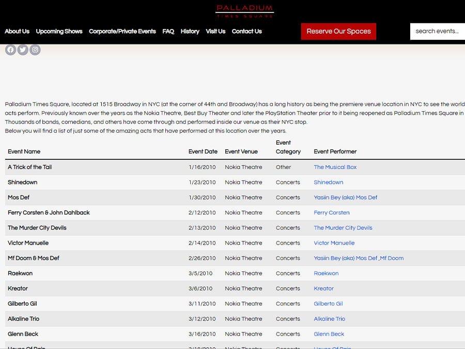Open Corporate/Private Events page

tap(122, 31)
